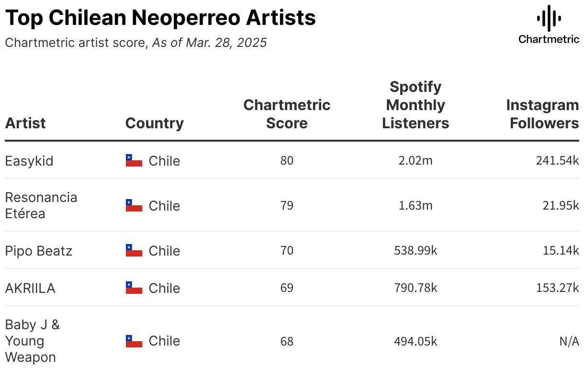Image resolution: width=584 pixels, height=379 pixels.
Task: Click the Spotify Monthly Listeners column header
Action: click(x=416, y=105)
